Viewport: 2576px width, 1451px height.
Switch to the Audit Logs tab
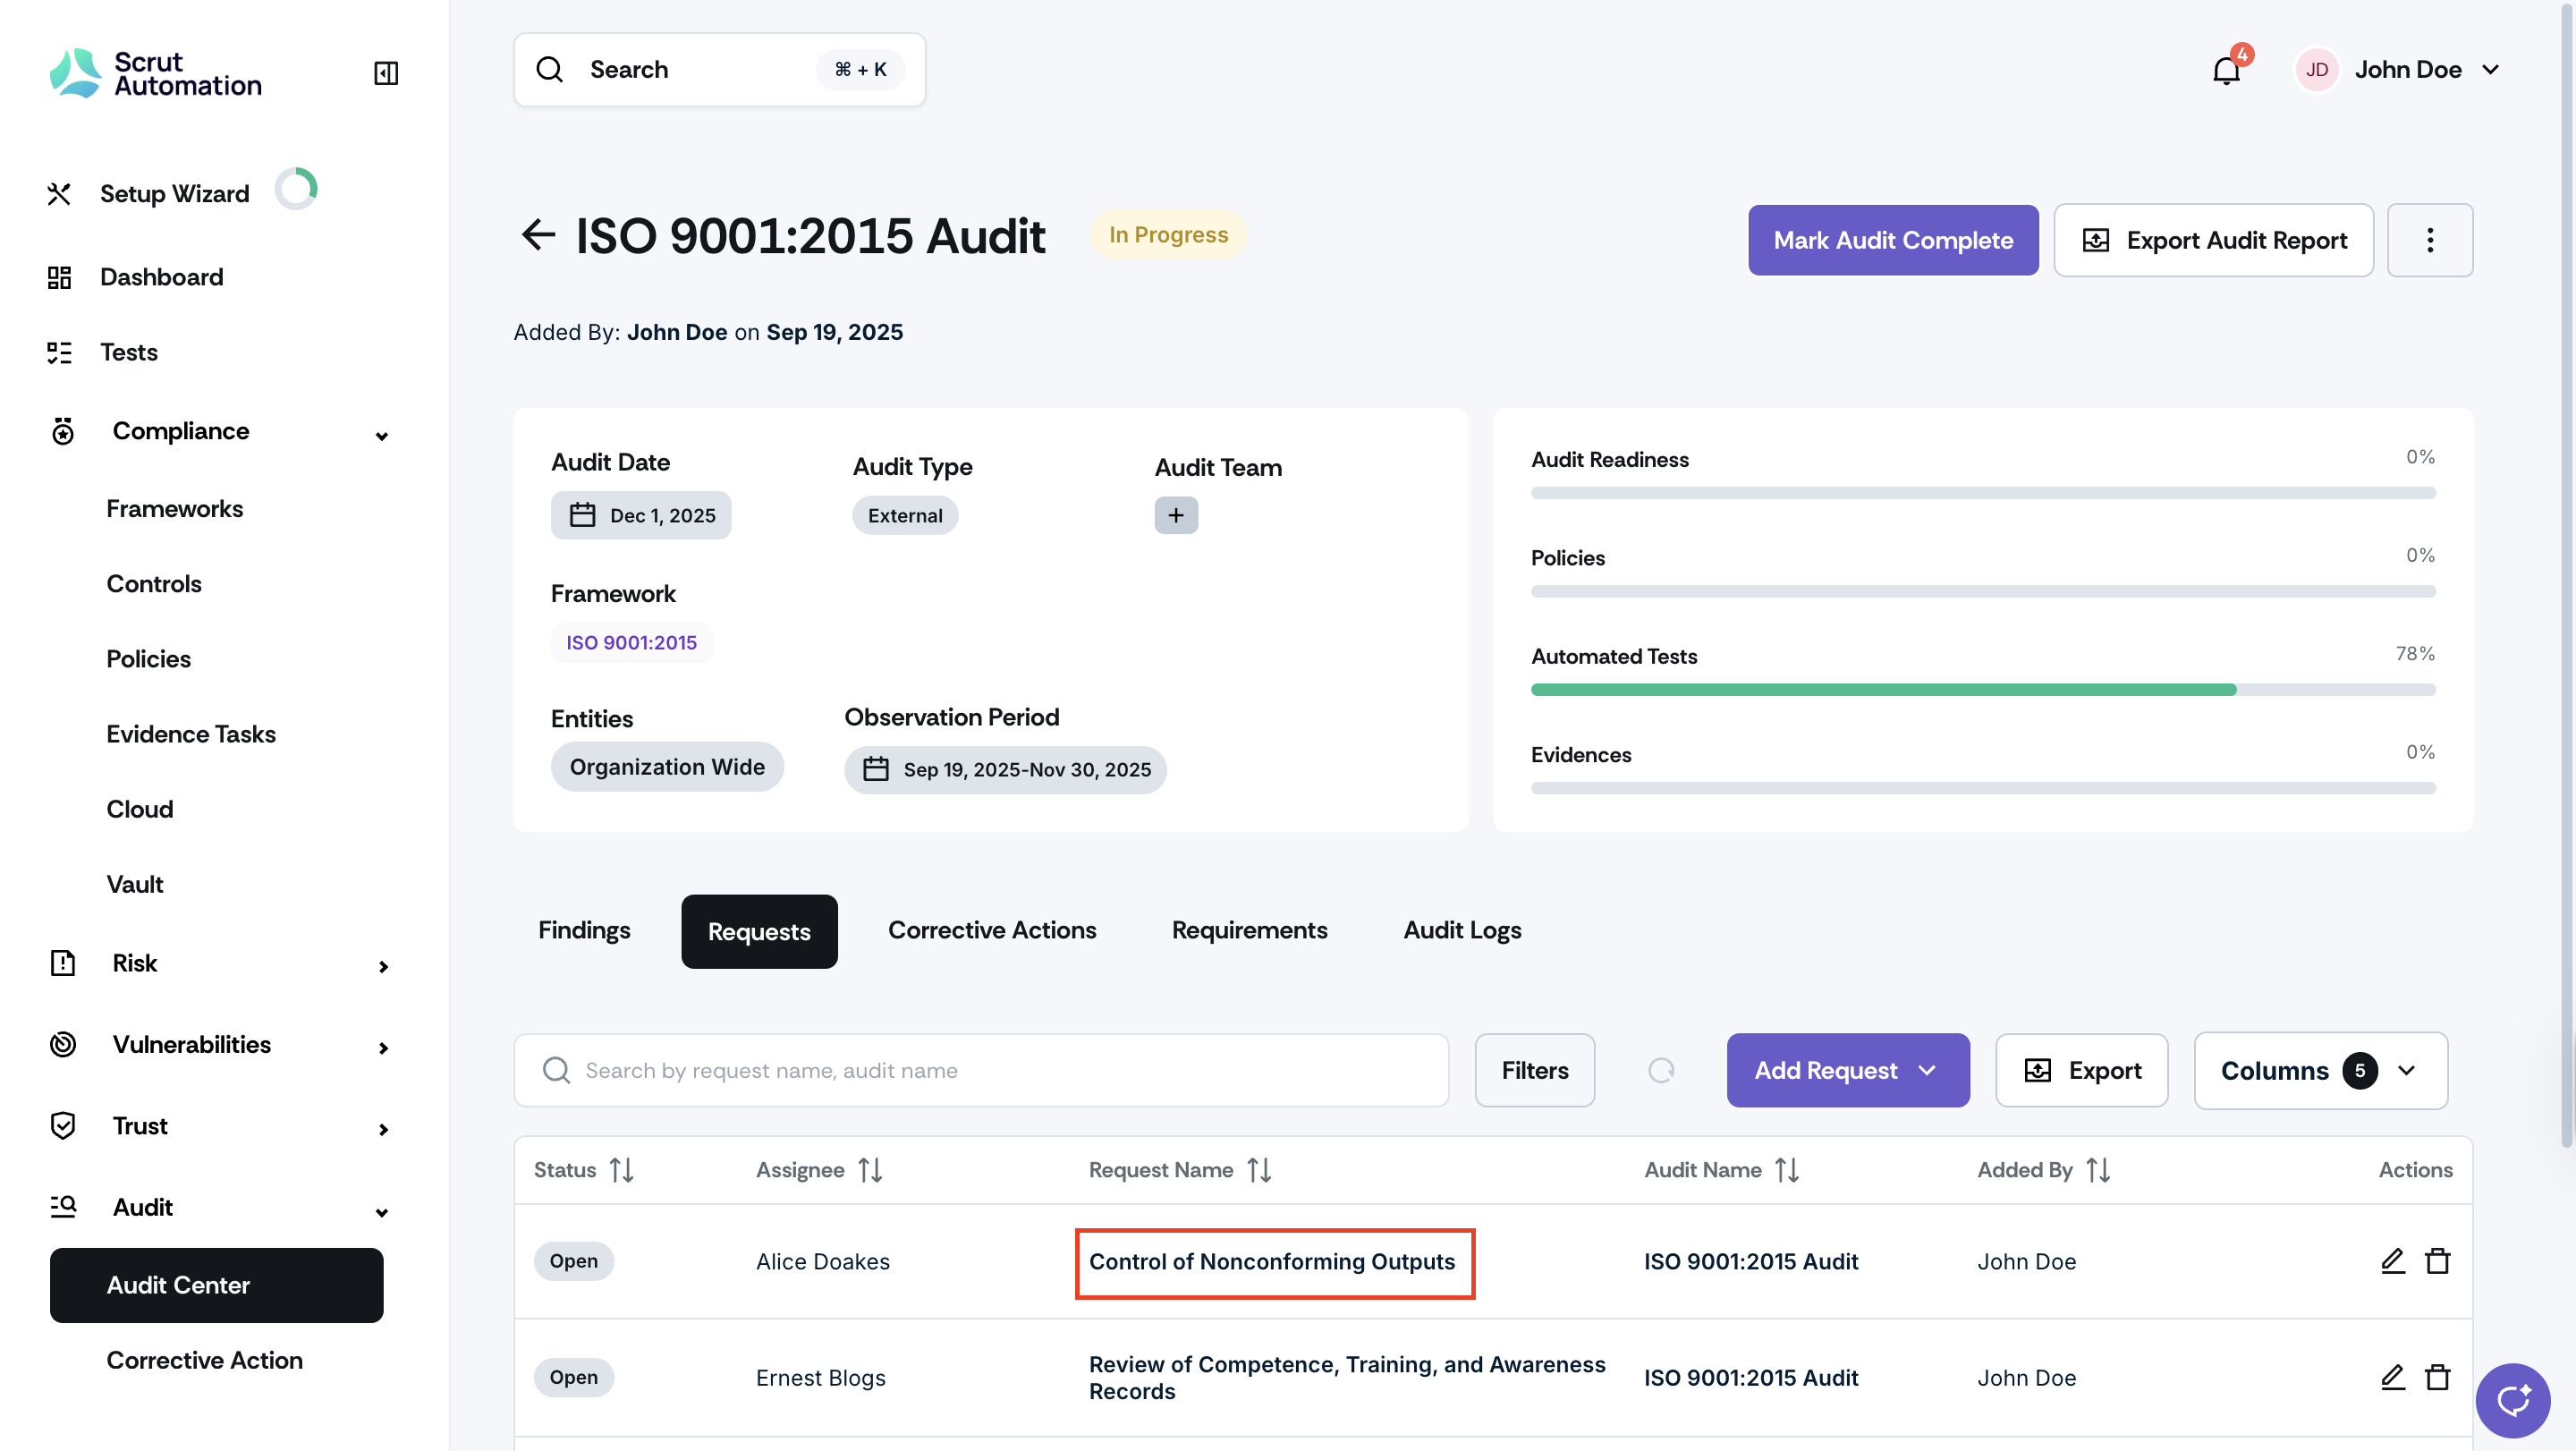click(x=1462, y=930)
